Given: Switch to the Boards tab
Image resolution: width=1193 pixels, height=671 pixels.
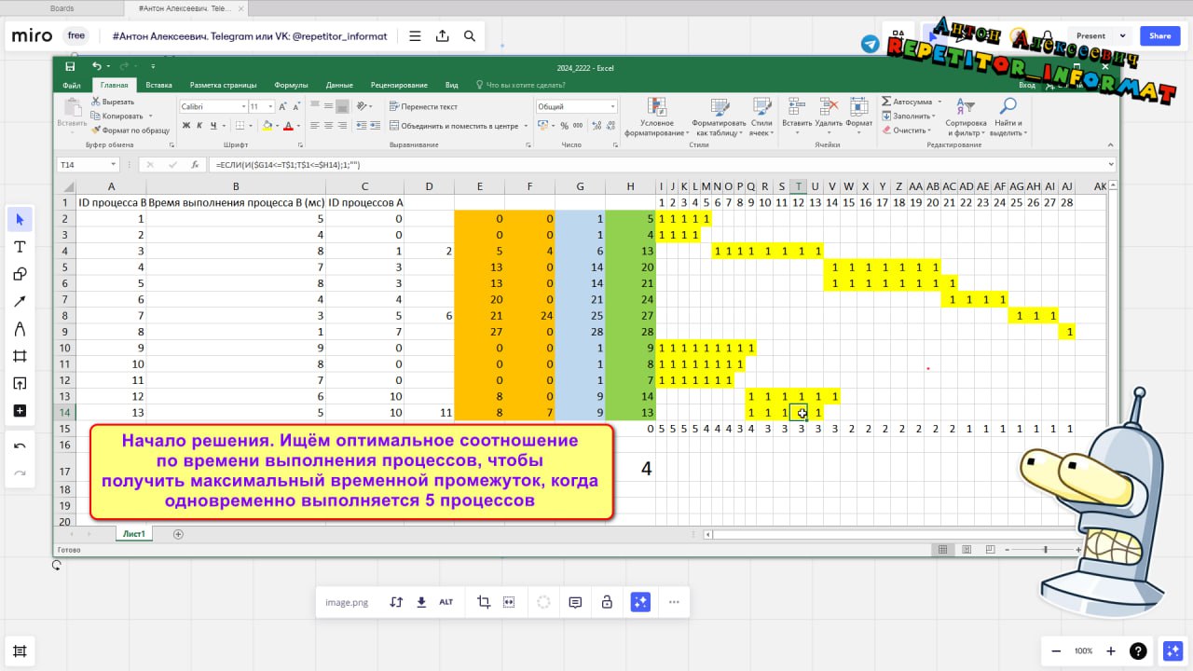Looking at the screenshot, I should 62,8.
